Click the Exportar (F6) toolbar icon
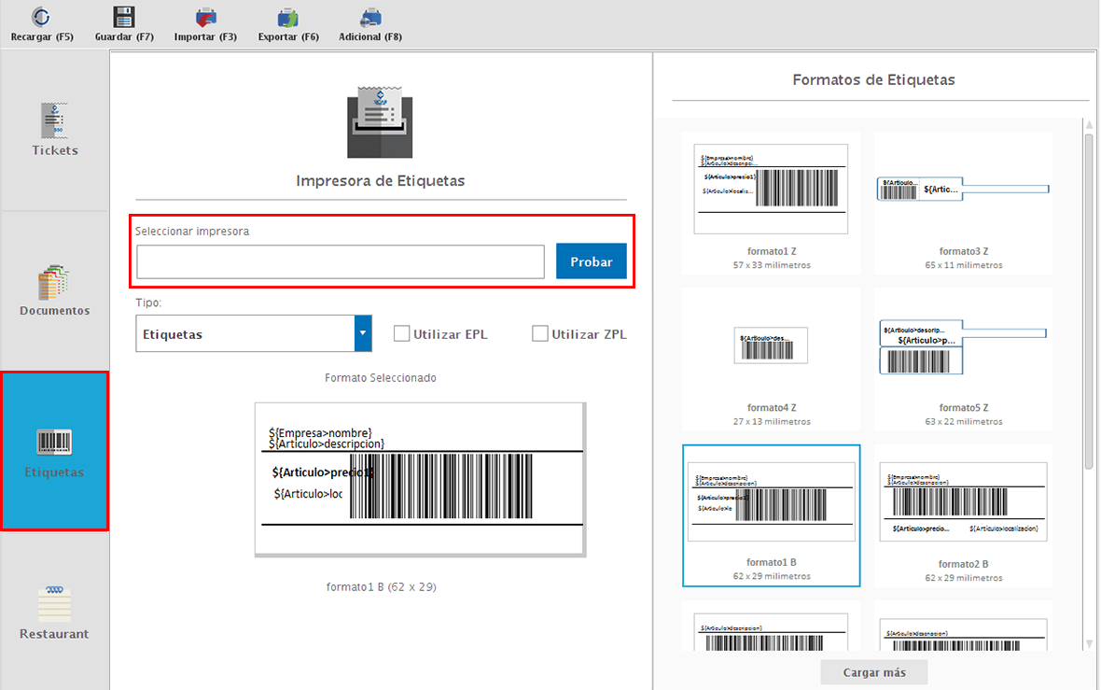The width and height of the screenshot is (1101, 690). click(288, 17)
